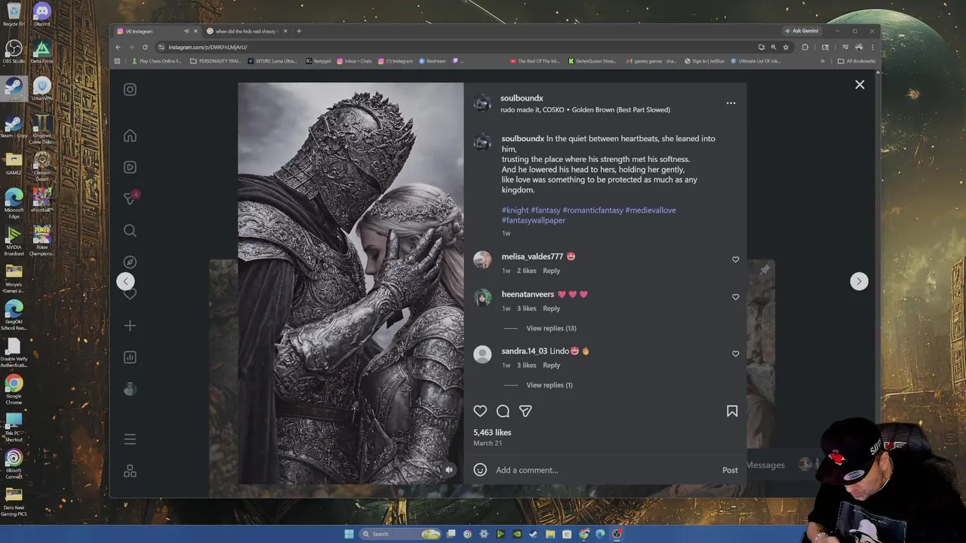Image resolution: width=966 pixels, height=543 pixels.
Task: Click the Add a comment field
Action: pyautogui.click(x=604, y=470)
